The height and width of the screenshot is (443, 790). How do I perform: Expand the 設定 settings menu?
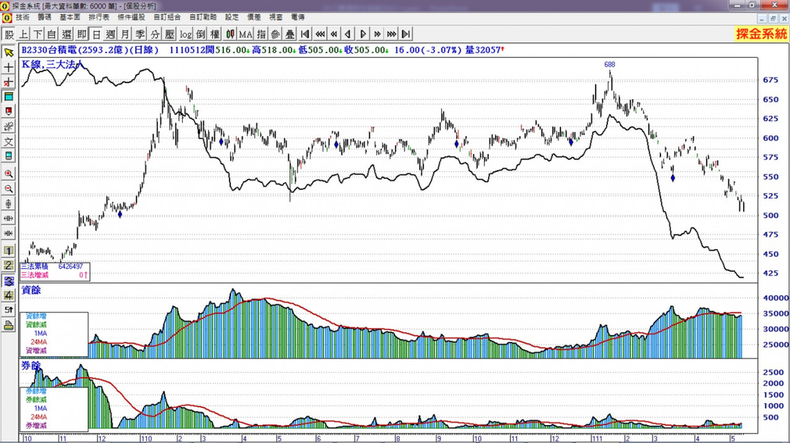[x=232, y=17]
